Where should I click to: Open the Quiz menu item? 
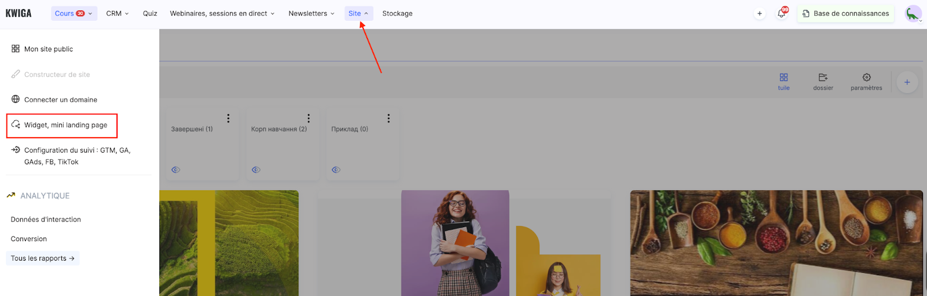pyautogui.click(x=150, y=13)
